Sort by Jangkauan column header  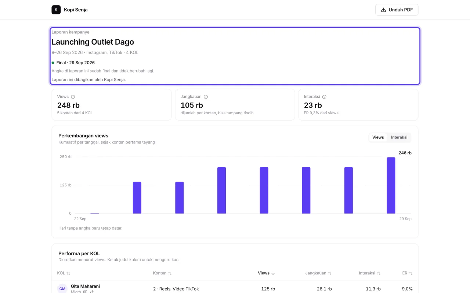[318, 273]
